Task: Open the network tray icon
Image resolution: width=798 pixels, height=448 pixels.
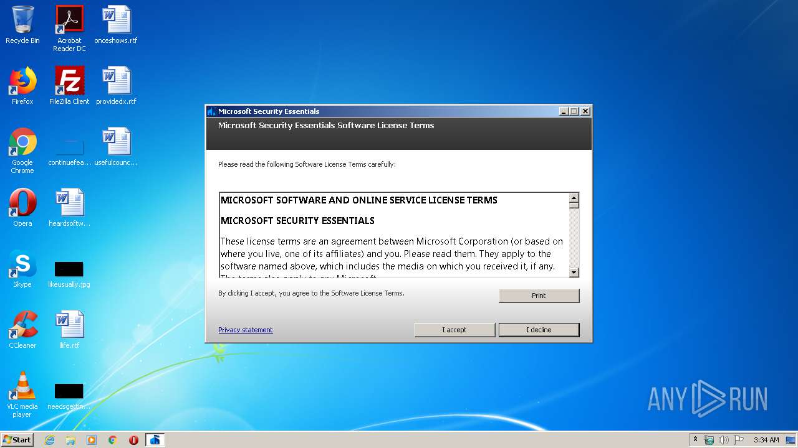Action: pyautogui.click(x=709, y=440)
